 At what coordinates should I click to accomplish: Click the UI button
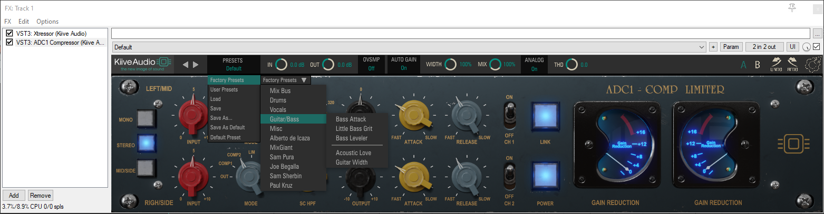(x=792, y=47)
